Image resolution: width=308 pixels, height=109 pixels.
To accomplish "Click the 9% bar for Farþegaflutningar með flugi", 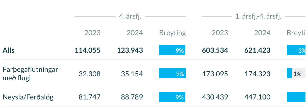I will tap(172, 74).
